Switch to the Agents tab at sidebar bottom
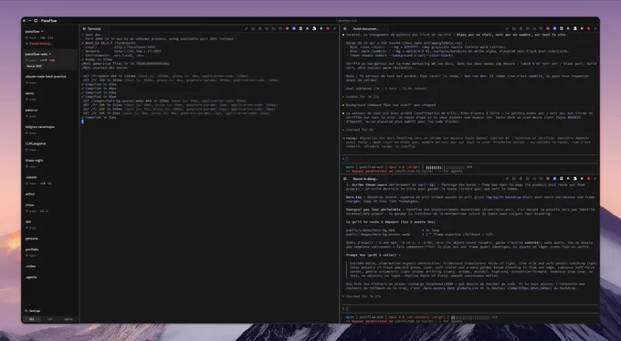 pyautogui.click(x=68, y=319)
